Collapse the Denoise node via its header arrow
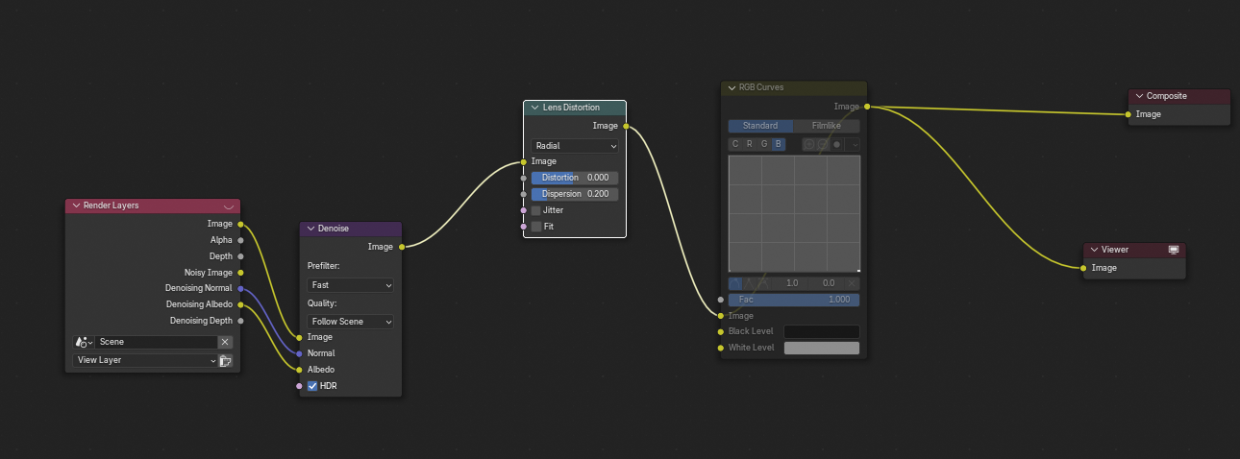 click(x=310, y=229)
